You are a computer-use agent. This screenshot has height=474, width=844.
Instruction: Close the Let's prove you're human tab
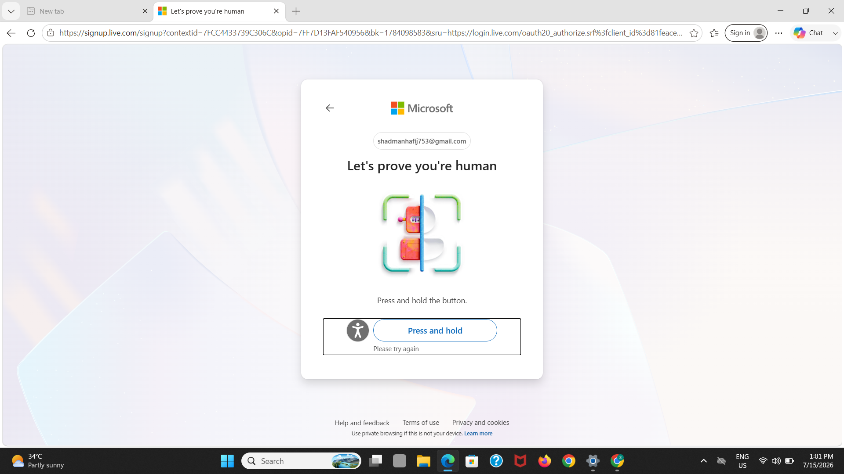click(276, 11)
